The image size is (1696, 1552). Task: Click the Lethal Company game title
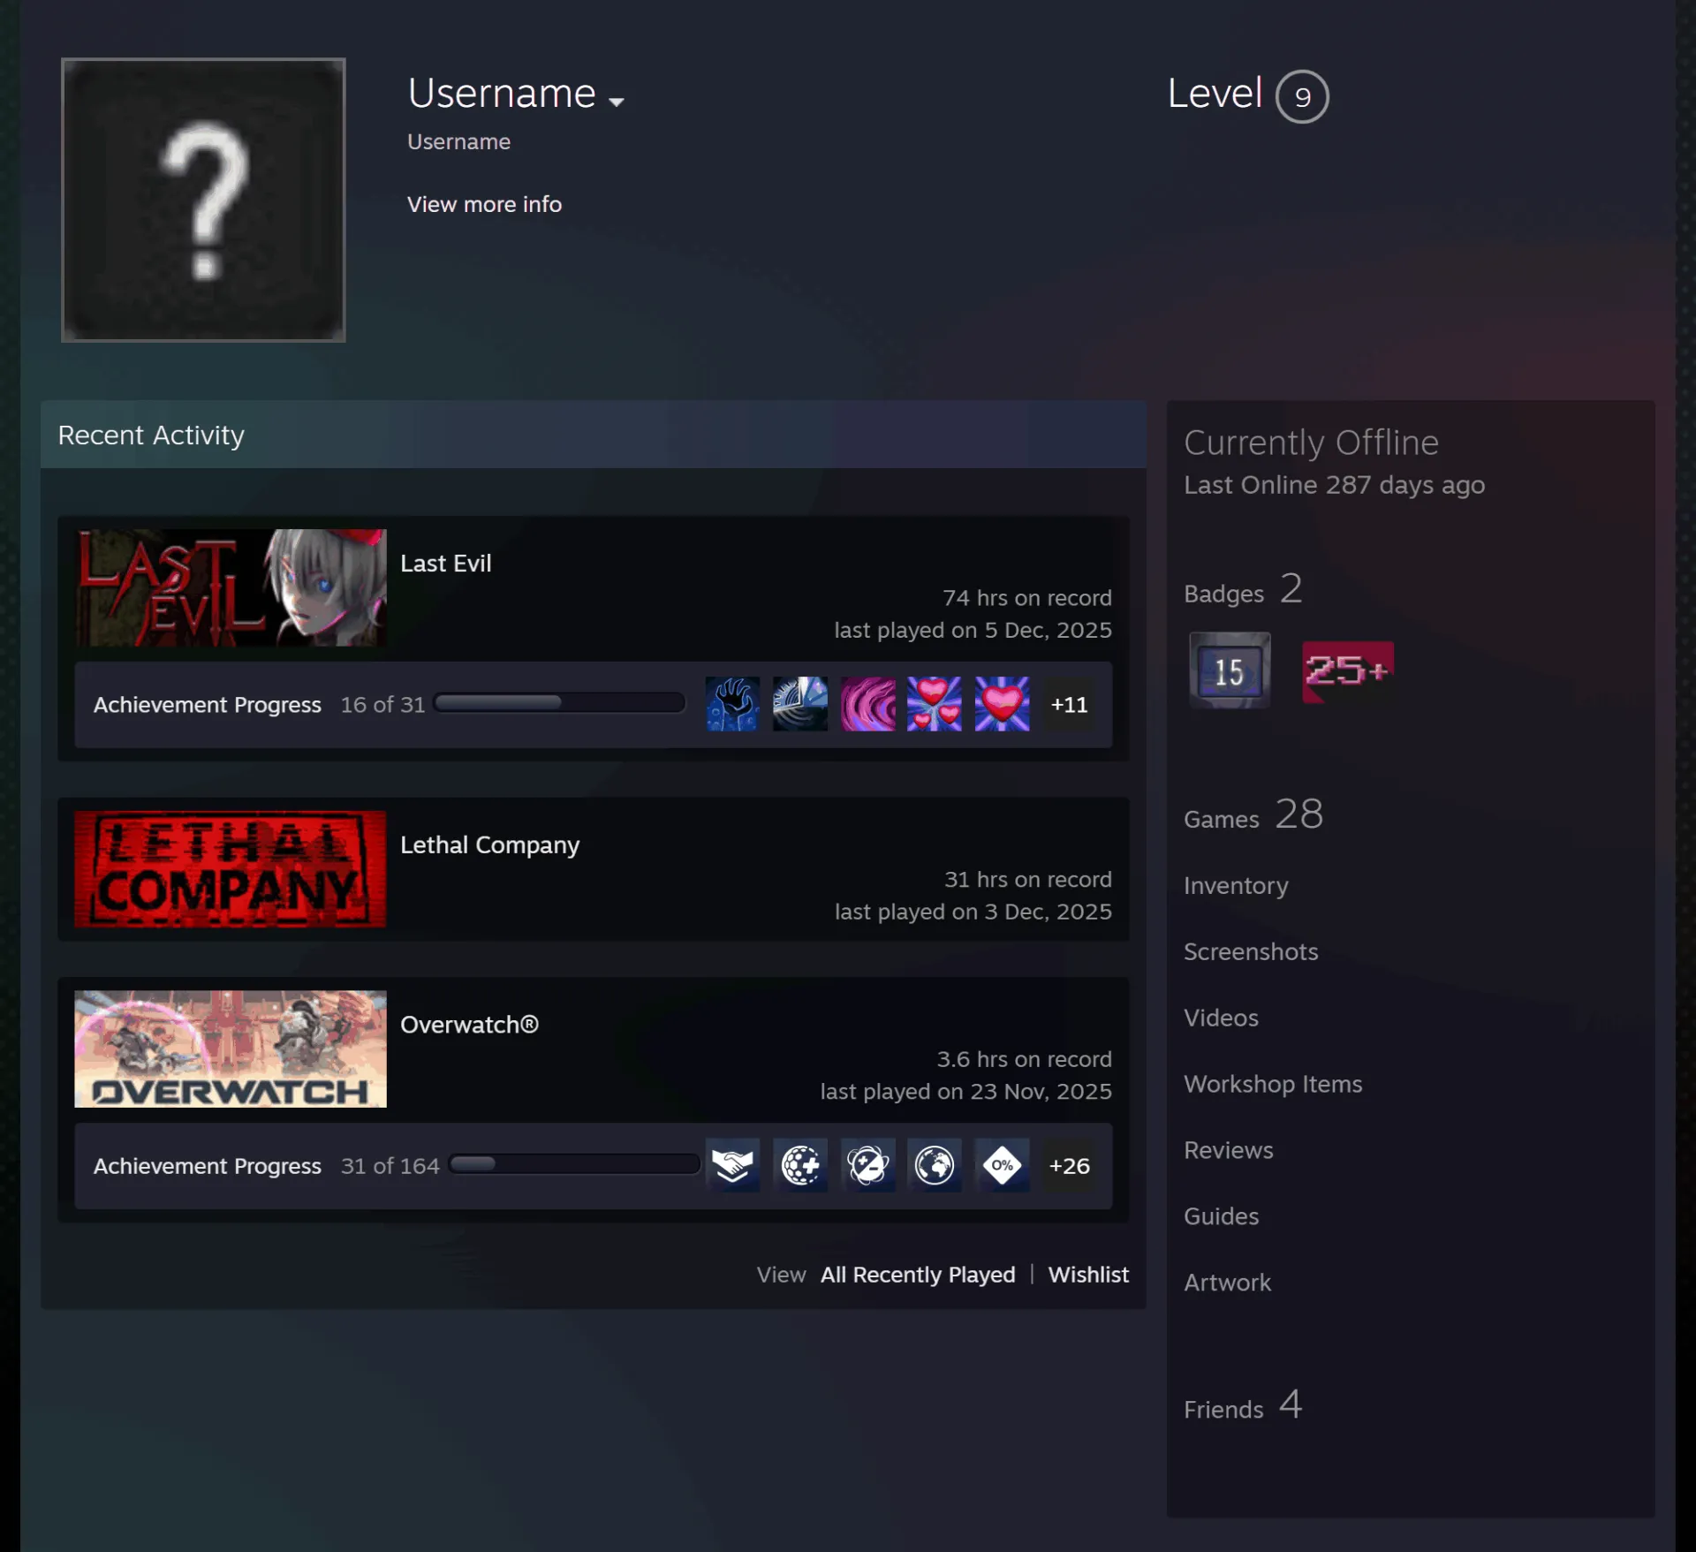(490, 844)
